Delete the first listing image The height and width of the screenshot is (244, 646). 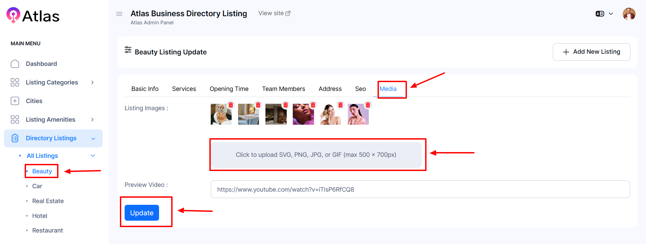(231, 105)
